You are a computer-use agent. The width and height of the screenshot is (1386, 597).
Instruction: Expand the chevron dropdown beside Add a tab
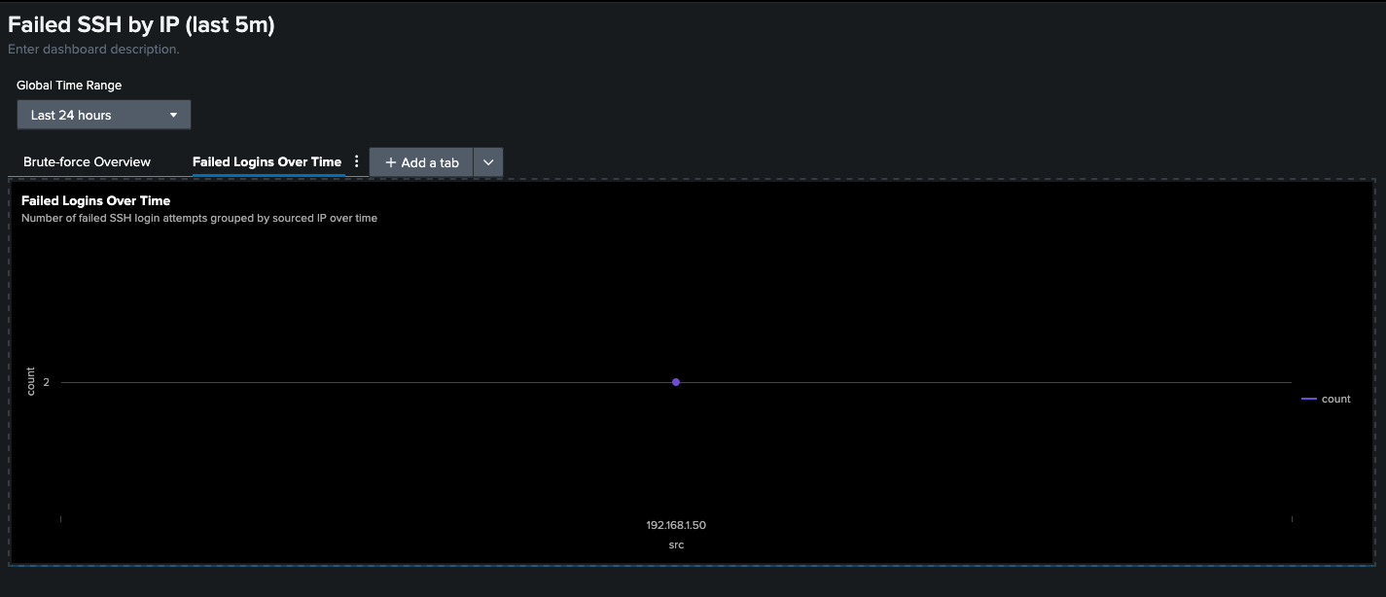pyautogui.click(x=488, y=162)
